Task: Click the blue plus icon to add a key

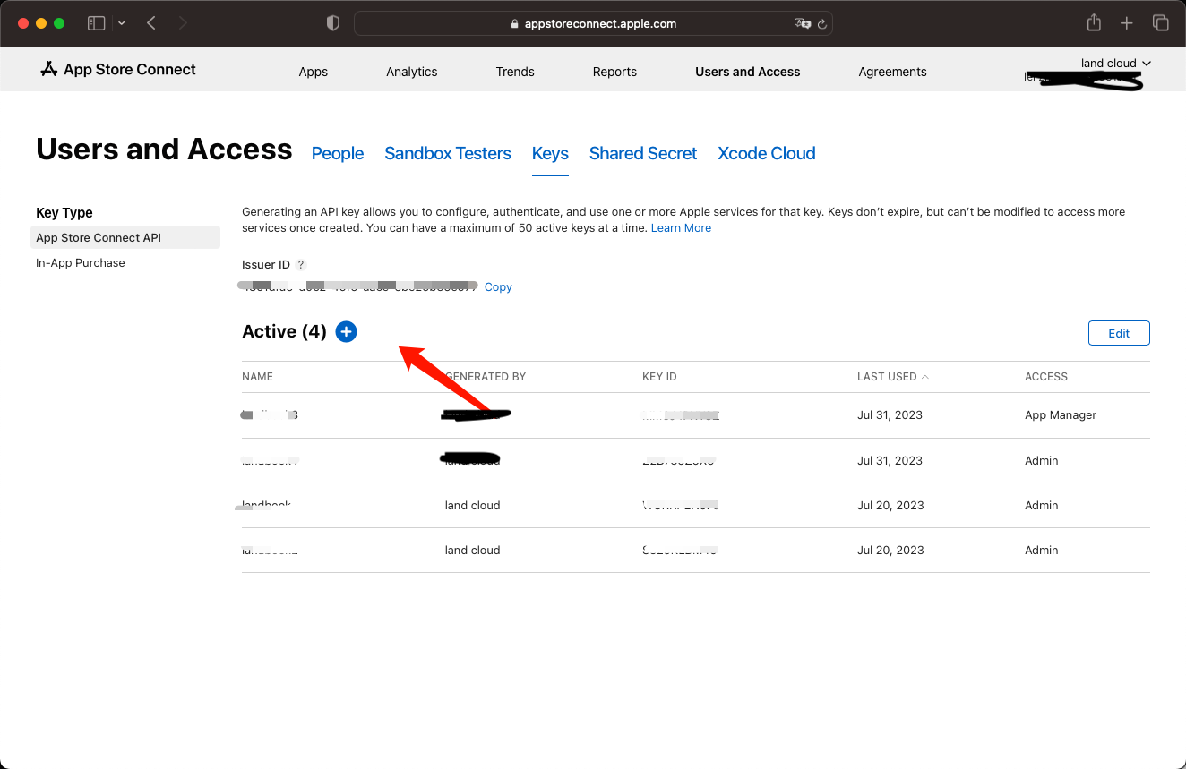Action: click(x=346, y=332)
